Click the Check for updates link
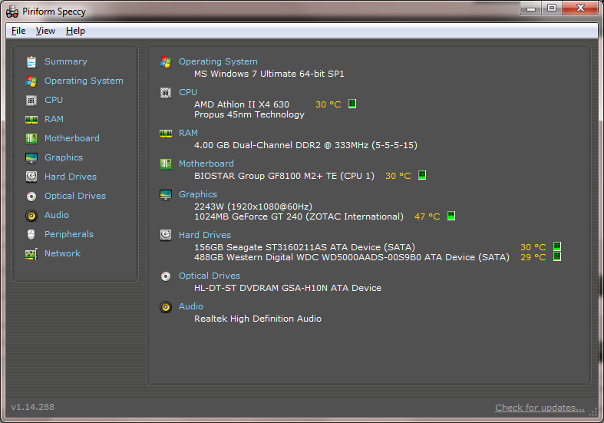 (540, 408)
